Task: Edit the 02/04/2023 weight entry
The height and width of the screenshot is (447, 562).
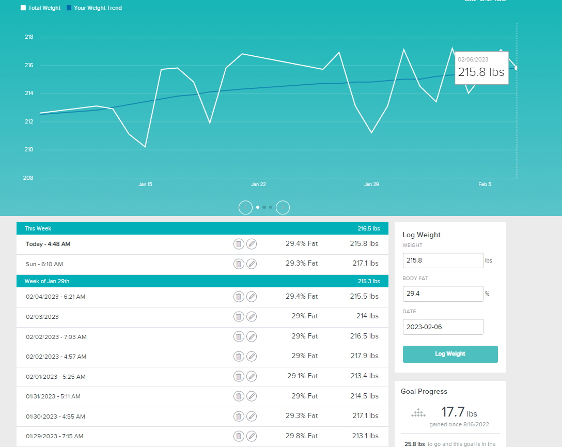Action: coord(252,297)
